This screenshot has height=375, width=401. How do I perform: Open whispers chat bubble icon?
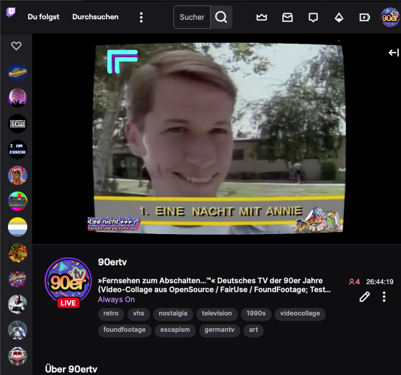click(x=313, y=17)
